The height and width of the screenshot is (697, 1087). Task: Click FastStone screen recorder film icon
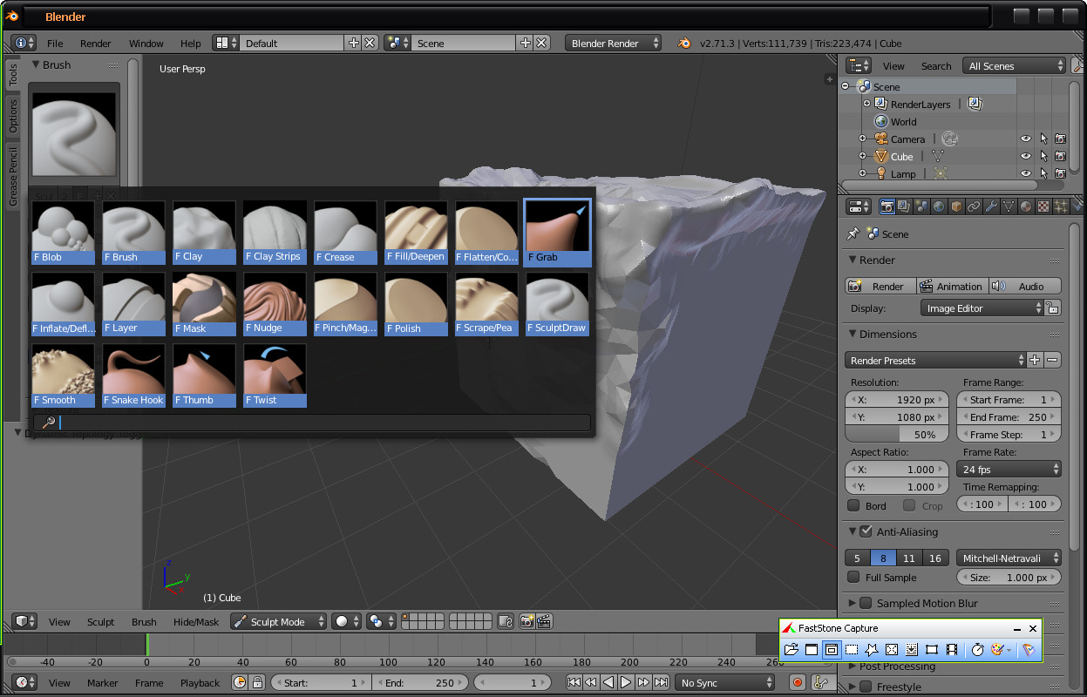click(952, 650)
